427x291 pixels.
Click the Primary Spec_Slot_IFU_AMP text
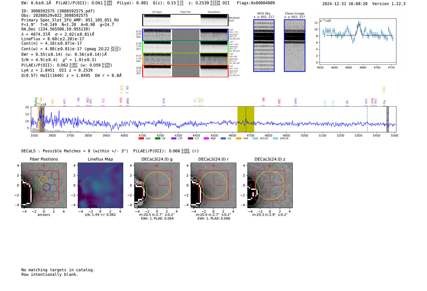(x=70, y=20)
